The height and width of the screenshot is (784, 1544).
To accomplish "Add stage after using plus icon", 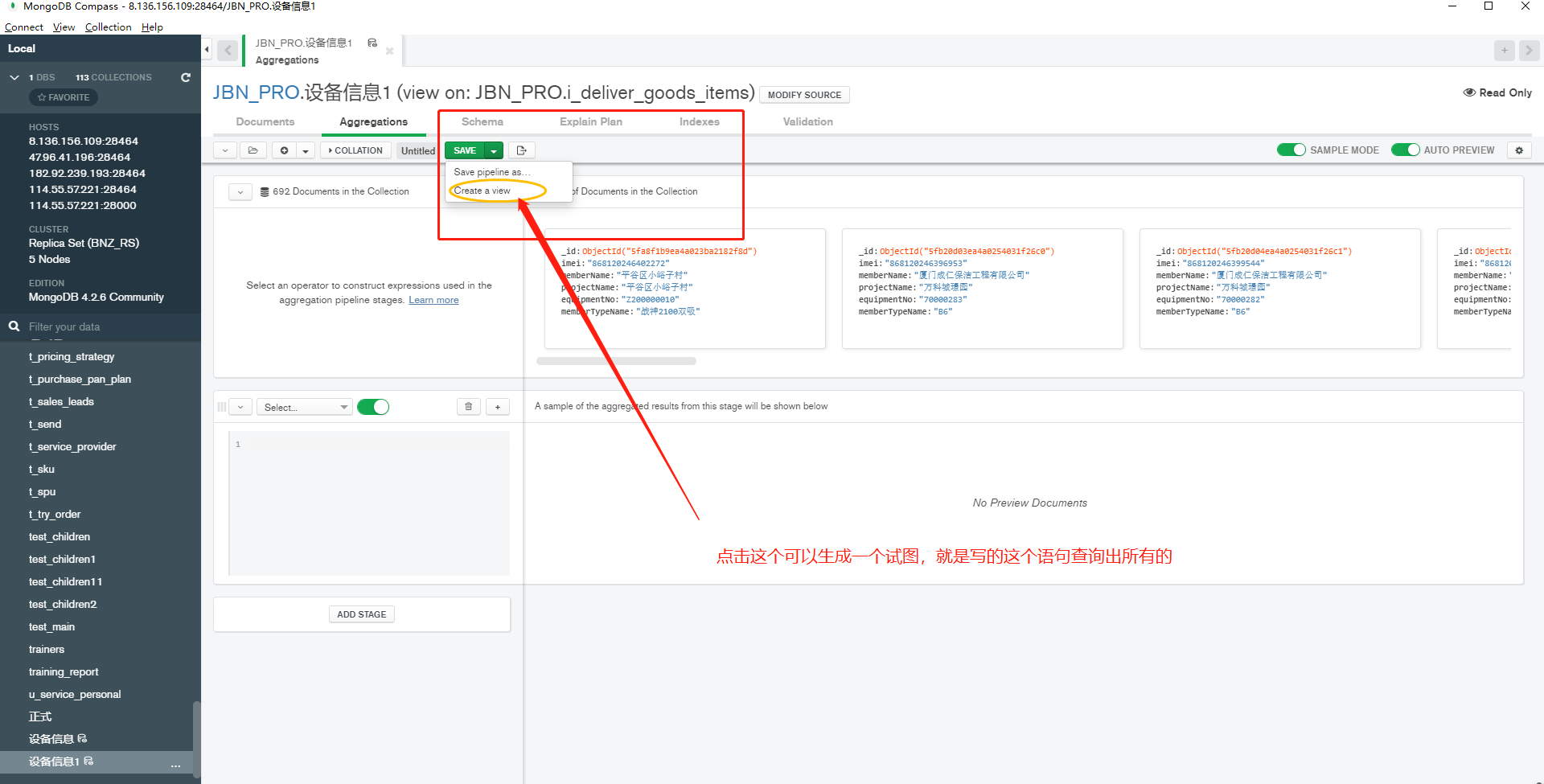I will pos(498,407).
